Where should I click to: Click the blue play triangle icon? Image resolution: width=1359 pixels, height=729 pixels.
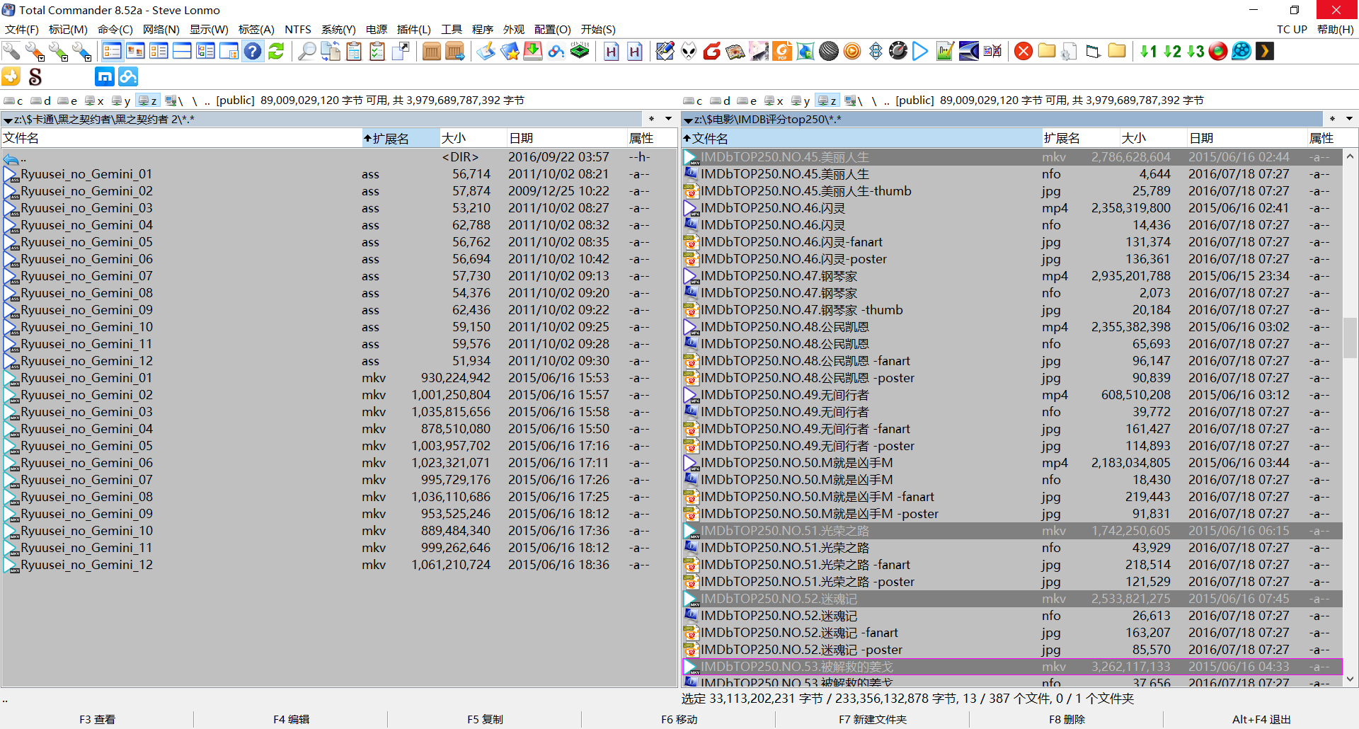(x=920, y=51)
